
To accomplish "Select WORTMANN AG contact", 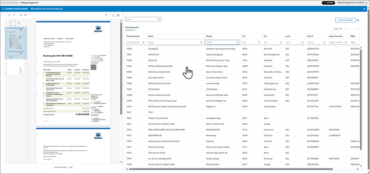I will (x=242, y=136).
